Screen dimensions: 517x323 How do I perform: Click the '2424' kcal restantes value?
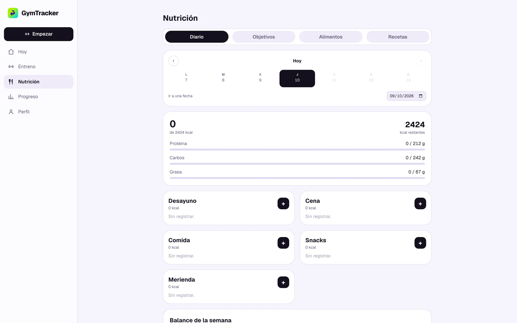click(415, 125)
